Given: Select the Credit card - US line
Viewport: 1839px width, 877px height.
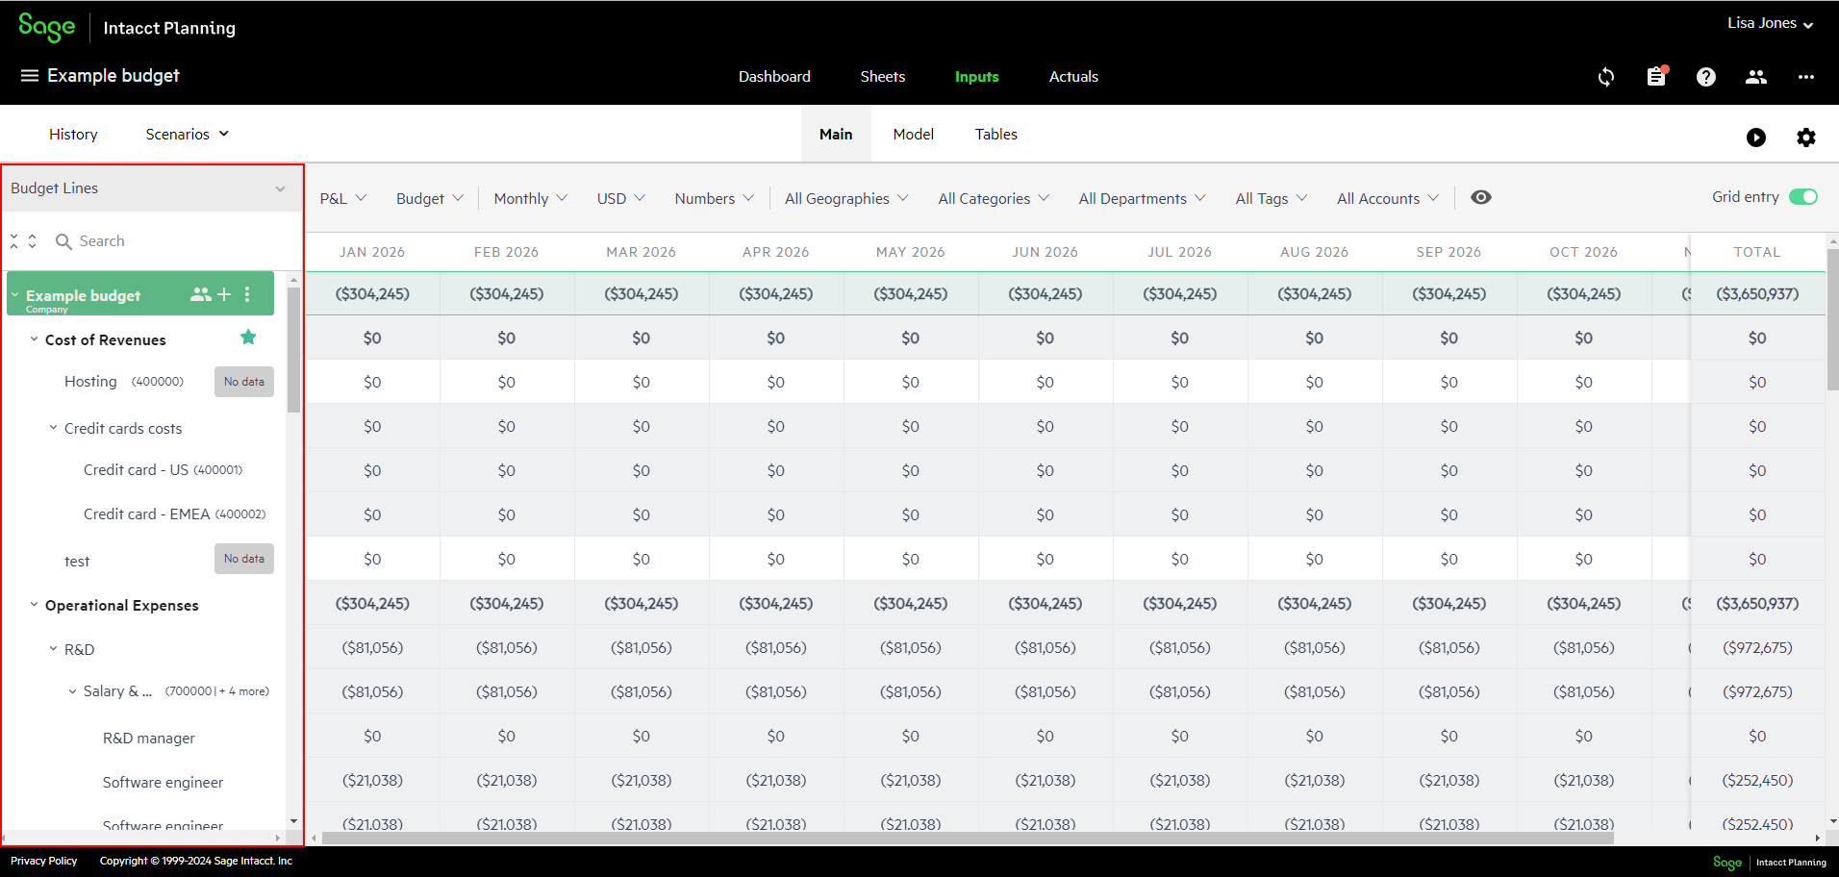Looking at the screenshot, I should (163, 470).
